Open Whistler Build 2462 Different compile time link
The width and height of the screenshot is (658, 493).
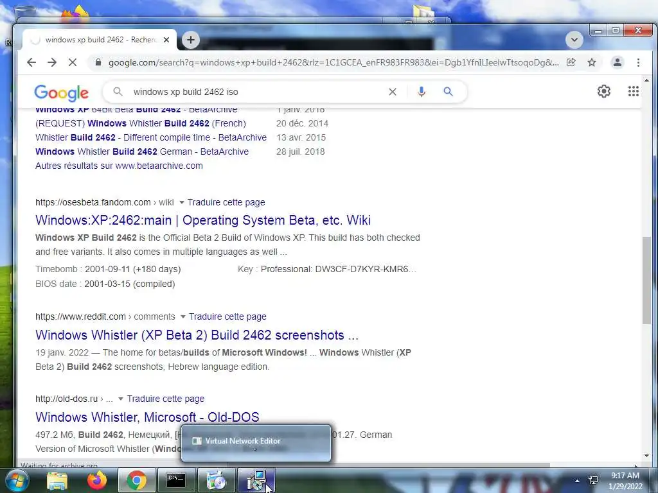151,137
